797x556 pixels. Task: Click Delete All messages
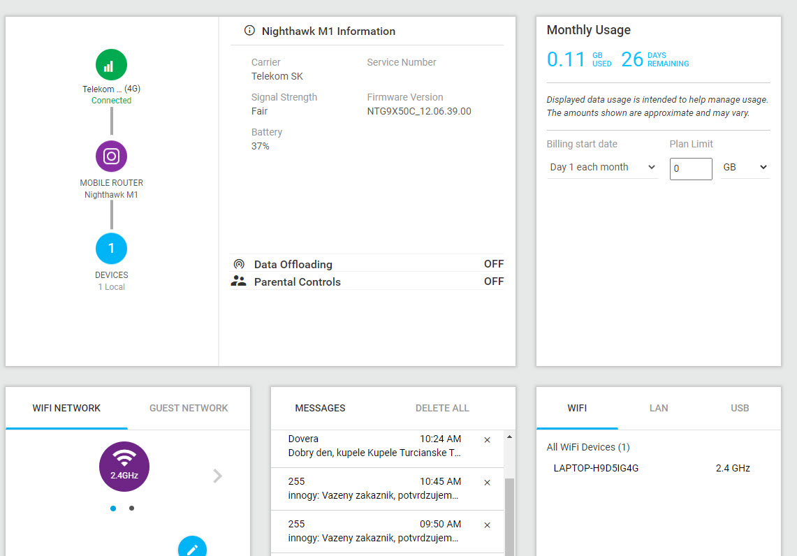[442, 408]
